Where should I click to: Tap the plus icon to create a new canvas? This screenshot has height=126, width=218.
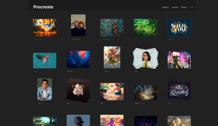[192, 7]
